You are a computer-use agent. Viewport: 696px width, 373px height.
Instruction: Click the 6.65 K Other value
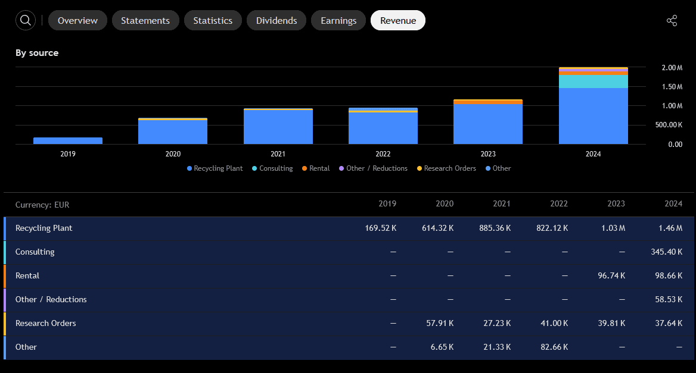pos(442,347)
